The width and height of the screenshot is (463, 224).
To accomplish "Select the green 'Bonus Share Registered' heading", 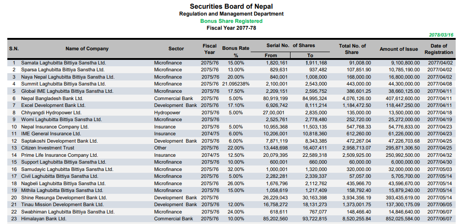I will (x=231, y=21).
